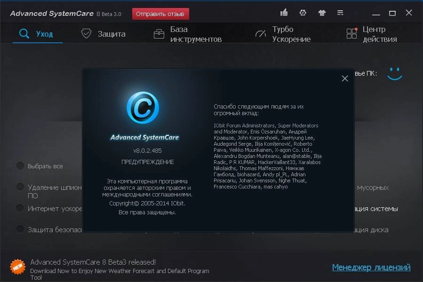Click the 'Advanced SystemCare' title in About dialog
The width and height of the screenshot is (423, 282).
click(144, 138)
